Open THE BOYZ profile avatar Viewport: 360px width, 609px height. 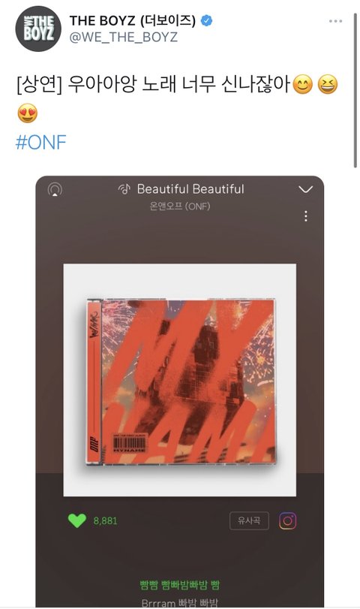click(37, 29)
